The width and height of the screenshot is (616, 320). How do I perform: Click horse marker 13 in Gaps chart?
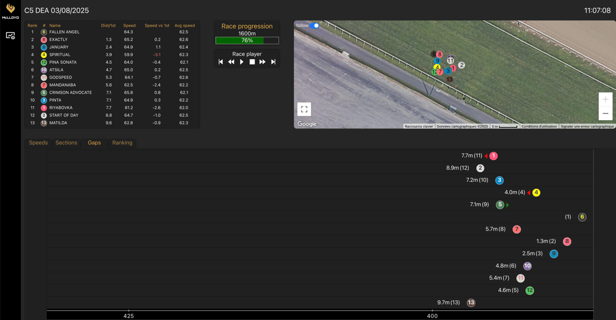click(471, 302)
